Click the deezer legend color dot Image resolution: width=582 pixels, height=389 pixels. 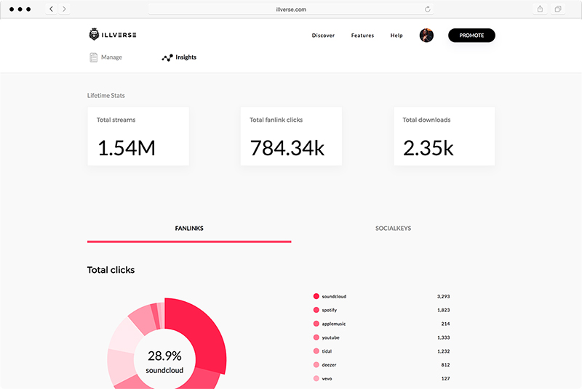(x=316, y=364)
